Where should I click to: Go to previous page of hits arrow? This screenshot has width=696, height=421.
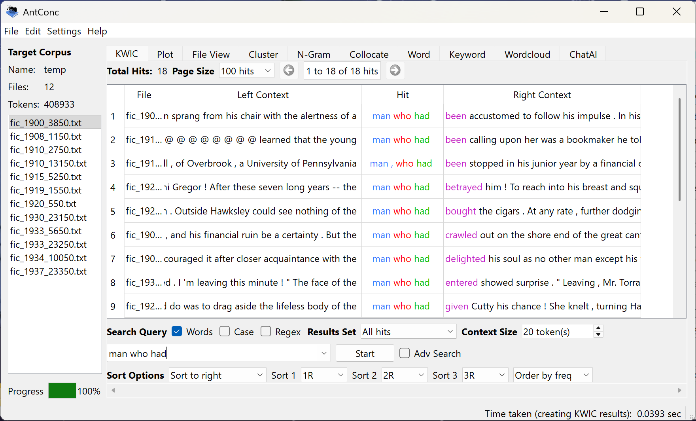[289, 70]
